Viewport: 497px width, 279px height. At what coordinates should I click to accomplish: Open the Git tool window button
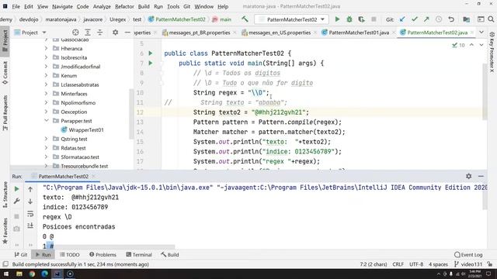coord(21,254)
